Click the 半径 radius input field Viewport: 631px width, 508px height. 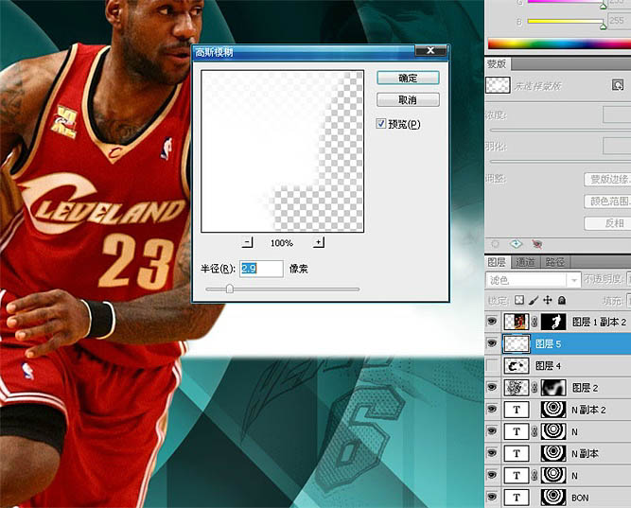click(x=261, y=269)
